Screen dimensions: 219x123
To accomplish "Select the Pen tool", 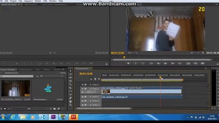I will (x=70, y=98).
